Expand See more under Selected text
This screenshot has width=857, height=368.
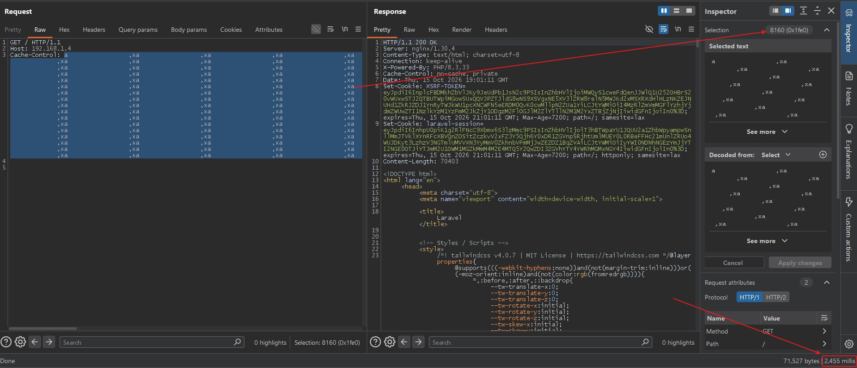coord(767,132)
